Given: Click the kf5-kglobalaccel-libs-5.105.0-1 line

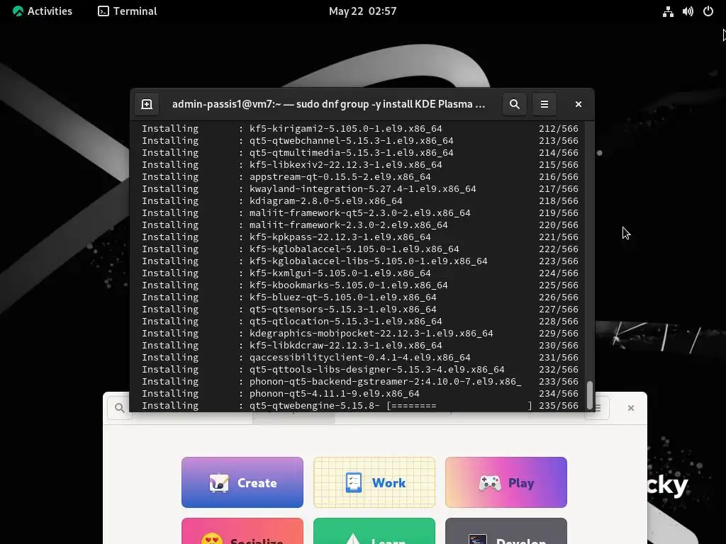Looking at the screenshot, I should pyautogui.click(x=359, y=261).
